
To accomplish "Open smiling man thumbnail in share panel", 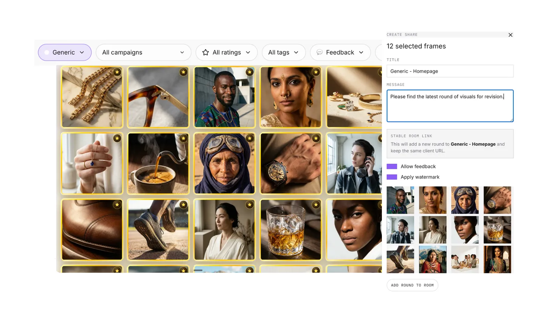I will tap(400, 200).
